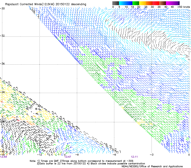This screenshot has height=168, width=191.
Task: Click the 0 longitude axis label
Action: pyautogui.click(x=189, y=155)
